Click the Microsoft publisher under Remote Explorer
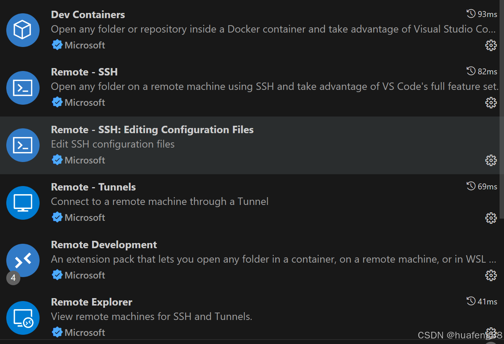Viewport: 504px width, 344px height. [85, 333]
